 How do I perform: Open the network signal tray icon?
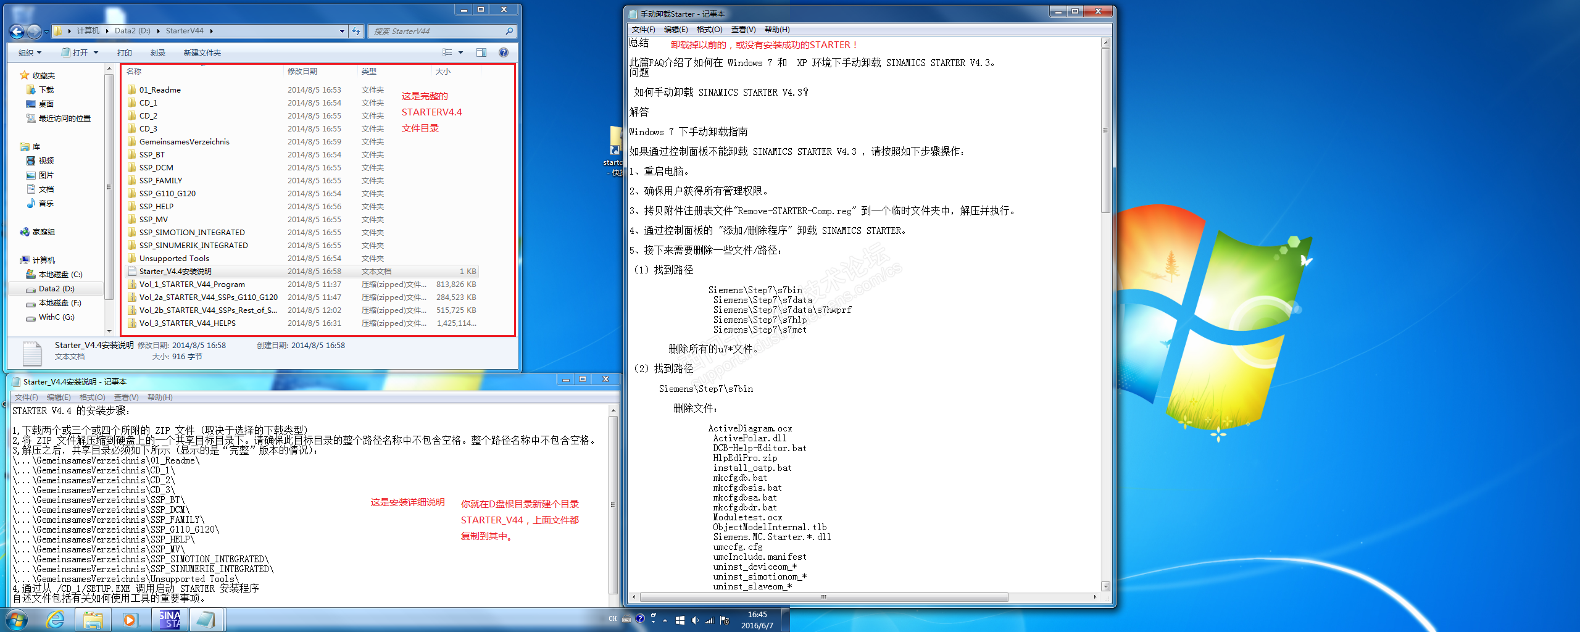coord(710,620)
